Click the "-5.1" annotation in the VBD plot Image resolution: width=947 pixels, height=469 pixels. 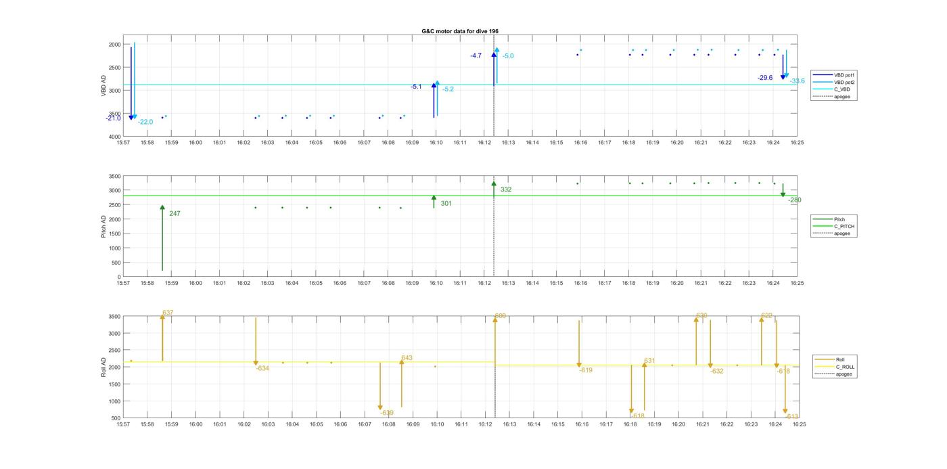(416, 87)
